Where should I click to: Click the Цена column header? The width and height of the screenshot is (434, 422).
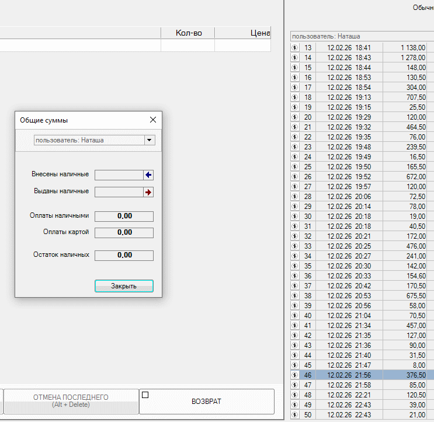[x=257, y=33]
